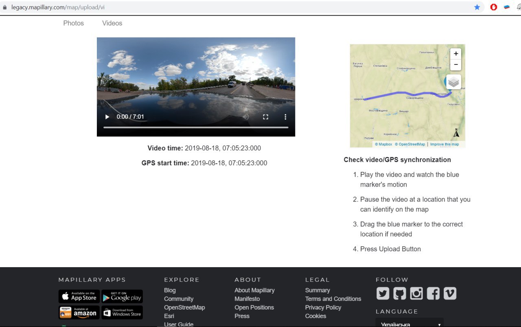Open the Summary legal link
521x327 pixels.
pos(317,290)
